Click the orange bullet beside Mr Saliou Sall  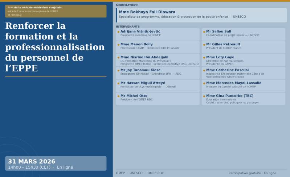204,32
